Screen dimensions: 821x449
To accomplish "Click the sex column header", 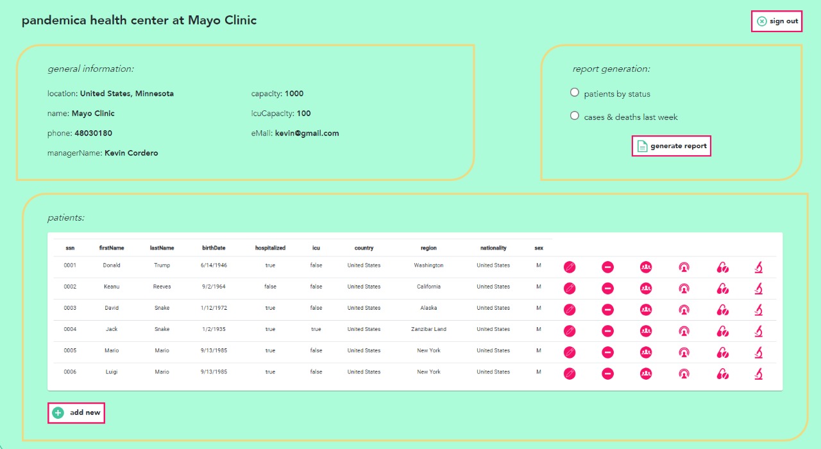I will pyautogui.click(x=539, y=248).
